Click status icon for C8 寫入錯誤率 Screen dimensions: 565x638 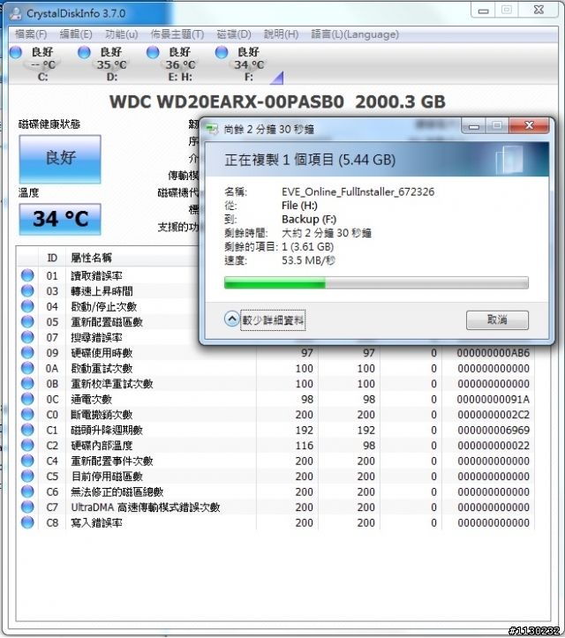(27, 523)
